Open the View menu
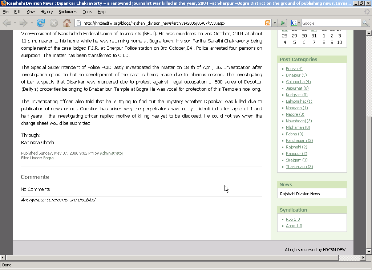Image resolution: width=372 pixels, height=270 pixels. pyautogui.click(x=31, y=12)
